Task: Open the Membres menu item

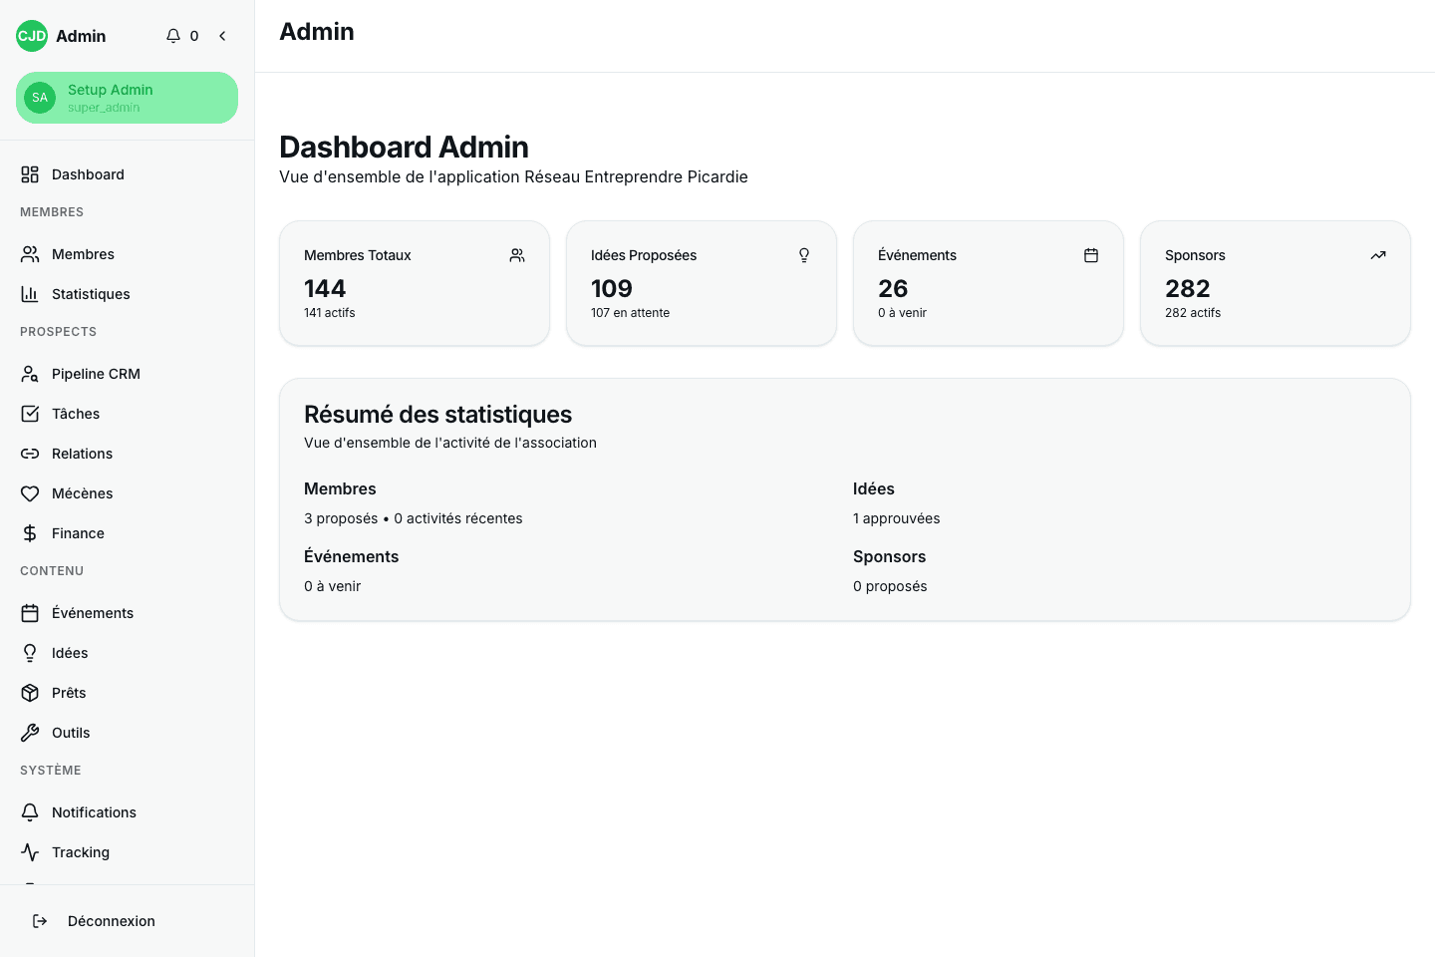Action: tap(127, 254)
